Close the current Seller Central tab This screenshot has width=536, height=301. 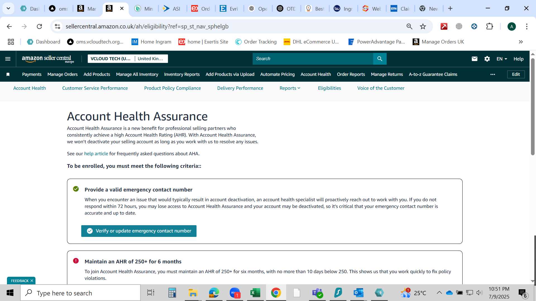[x=122, y=9]
